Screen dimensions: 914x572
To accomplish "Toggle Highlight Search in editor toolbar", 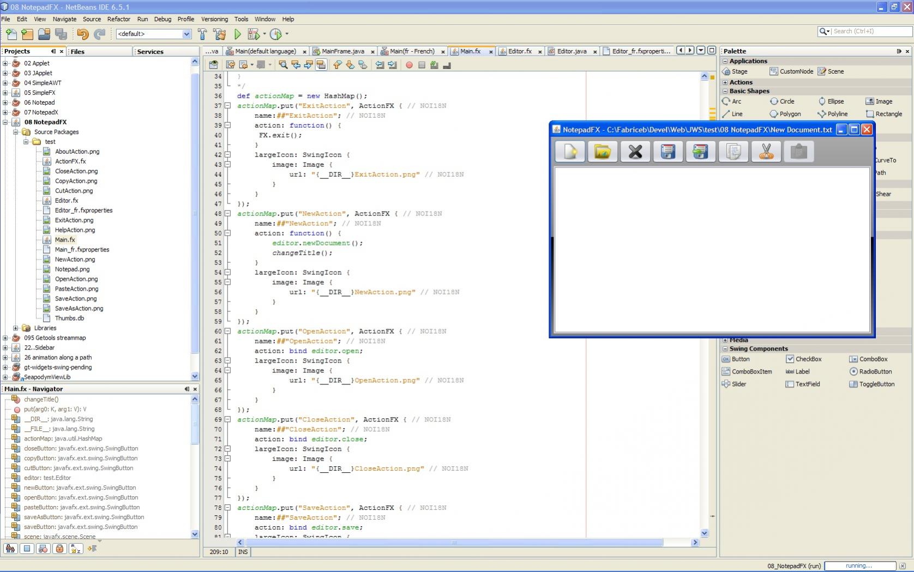I will pos(321,65).
